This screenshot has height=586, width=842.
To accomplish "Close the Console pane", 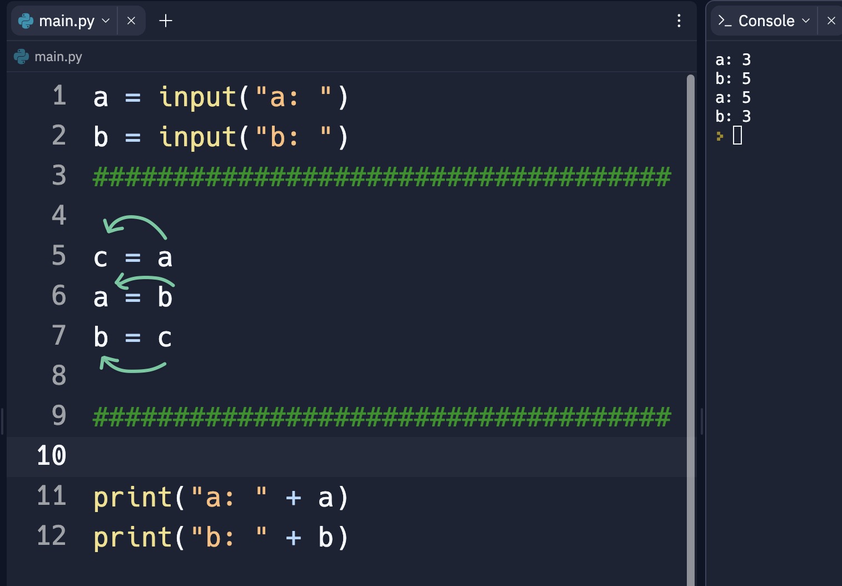I will pyautogui.click(x=831, y=21).
